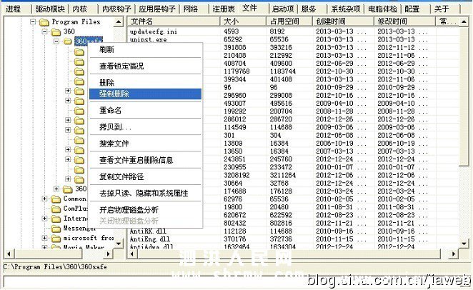Click the Internet folder icon in tree
This screenshot has height=290, width=473.
56,219
